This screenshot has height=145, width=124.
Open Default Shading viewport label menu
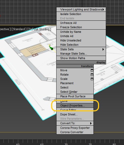point(39,29)
